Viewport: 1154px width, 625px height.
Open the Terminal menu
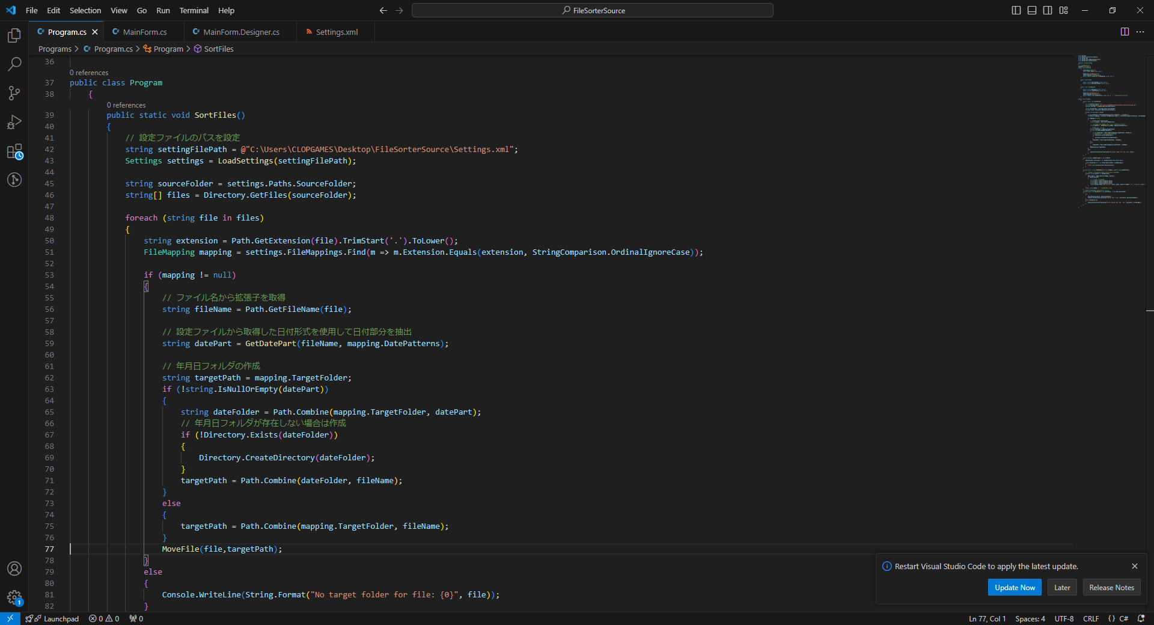[194, 10]
